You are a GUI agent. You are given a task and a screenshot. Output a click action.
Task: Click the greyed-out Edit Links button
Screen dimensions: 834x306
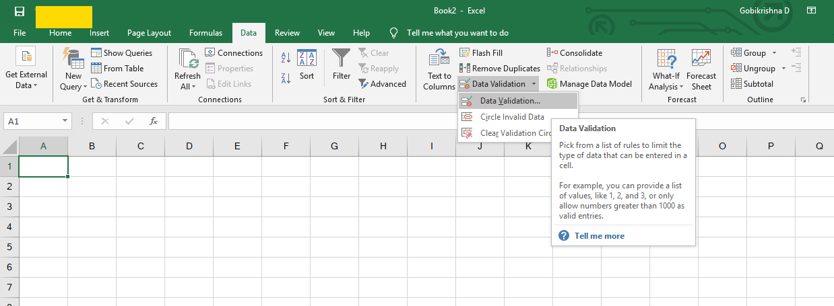click(x=228, y=84)
